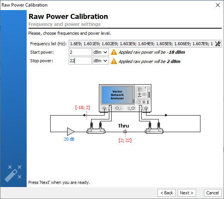Click the Start power warning triangle icon

(114, 52)
